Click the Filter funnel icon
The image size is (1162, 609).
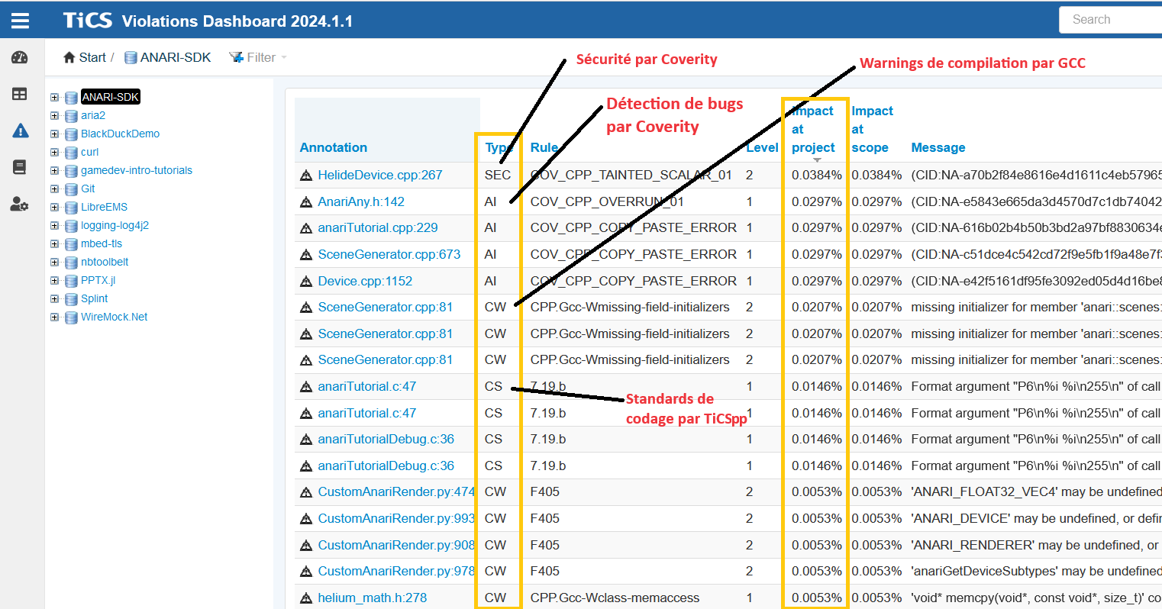[x=237, y=57]
